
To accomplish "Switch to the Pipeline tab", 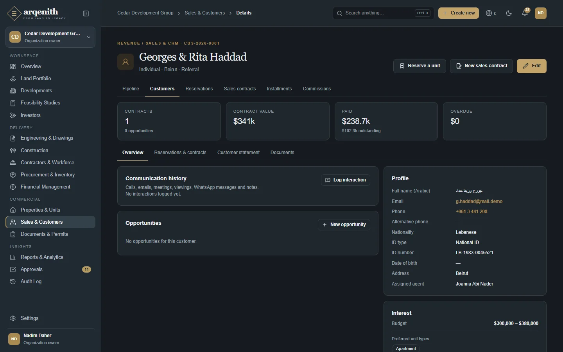I will 131,89.
